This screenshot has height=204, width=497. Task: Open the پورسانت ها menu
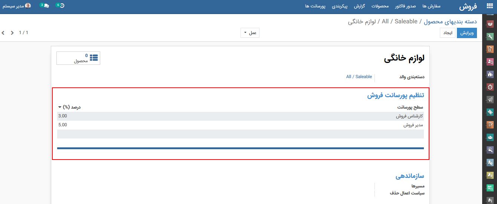tap(315, 6)
